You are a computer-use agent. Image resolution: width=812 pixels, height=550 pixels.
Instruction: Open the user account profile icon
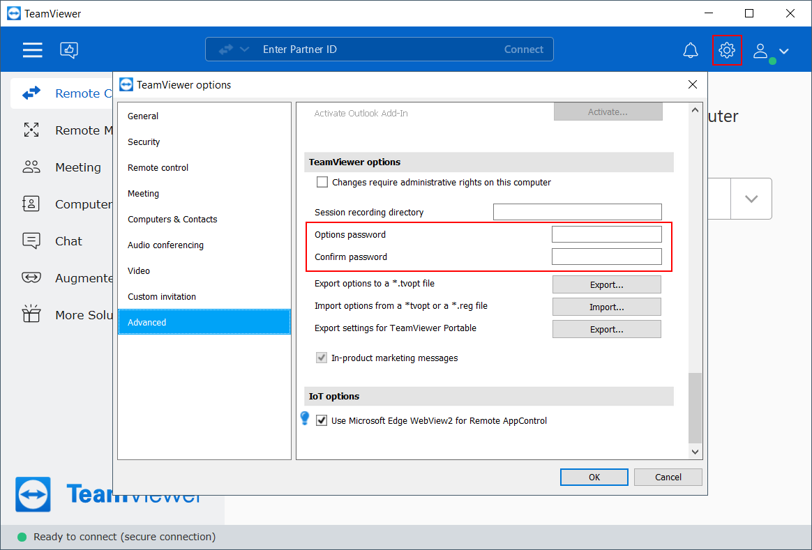(x=761, y=51)
